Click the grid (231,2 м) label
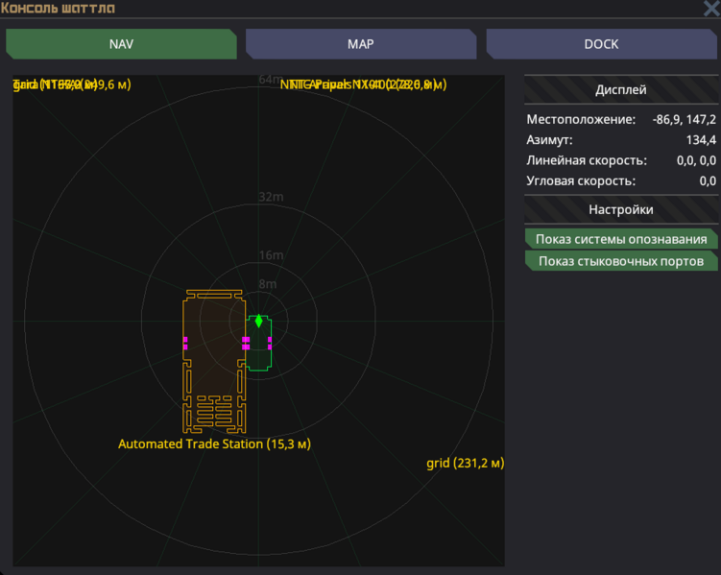The width and height of the screenshot is (721, 575). (465, 463)
